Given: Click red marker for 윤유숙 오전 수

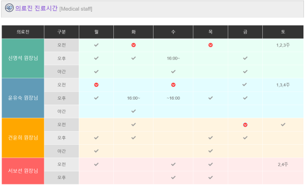Looking at the screenshot, I should tap(173, 85).
